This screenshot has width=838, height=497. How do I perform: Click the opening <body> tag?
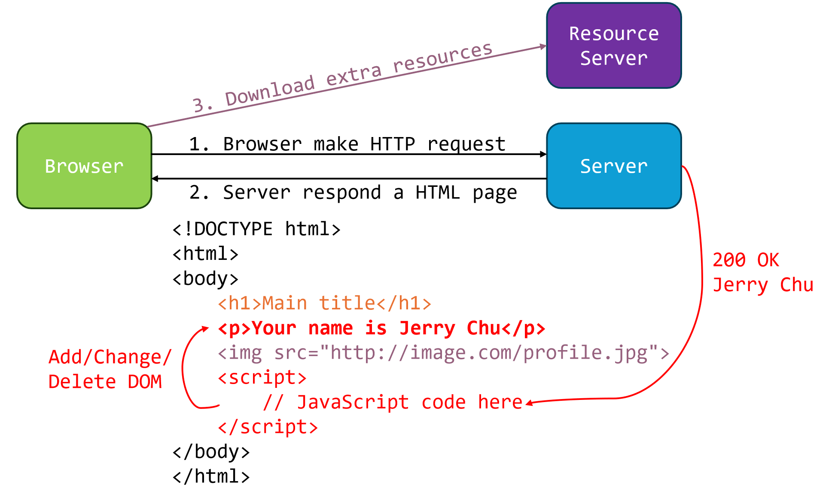[205, 279]
